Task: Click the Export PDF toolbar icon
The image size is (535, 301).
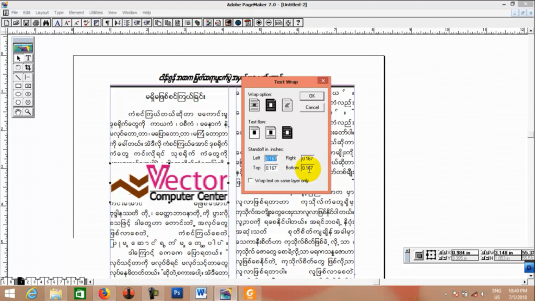Action: [x=248, y=23]
